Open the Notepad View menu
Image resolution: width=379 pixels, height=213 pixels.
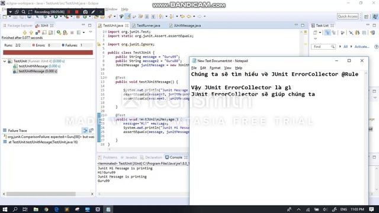point(227,68)
